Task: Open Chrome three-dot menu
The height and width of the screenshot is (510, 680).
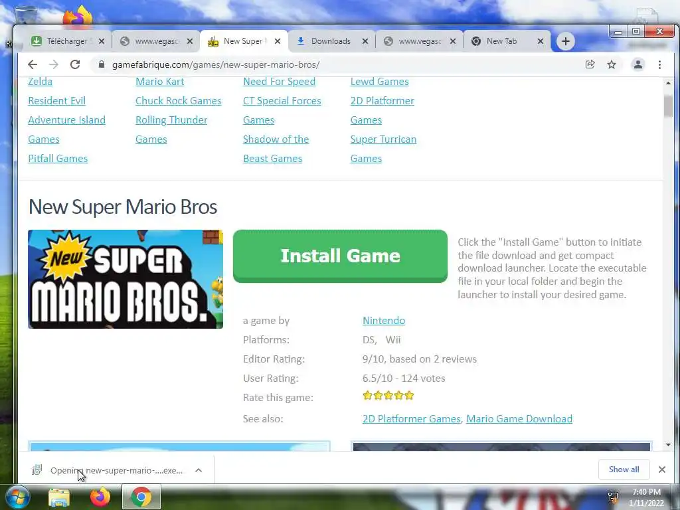Action: pos(659,64)
